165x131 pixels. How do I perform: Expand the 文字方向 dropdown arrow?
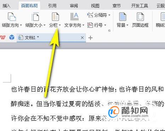click(x=83, y=25)
